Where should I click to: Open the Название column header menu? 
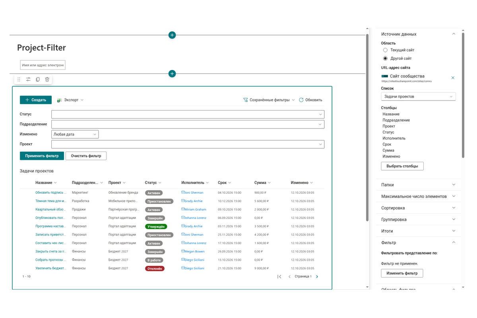(46, 183)
